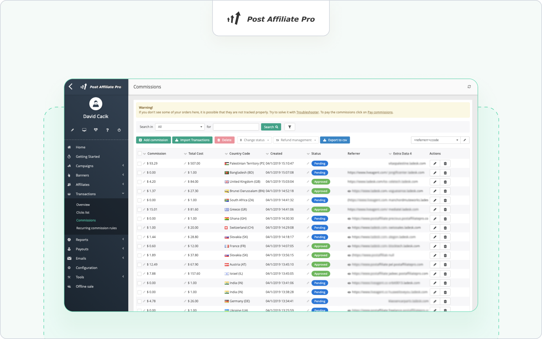Click the green Search button

click(271, 127)
